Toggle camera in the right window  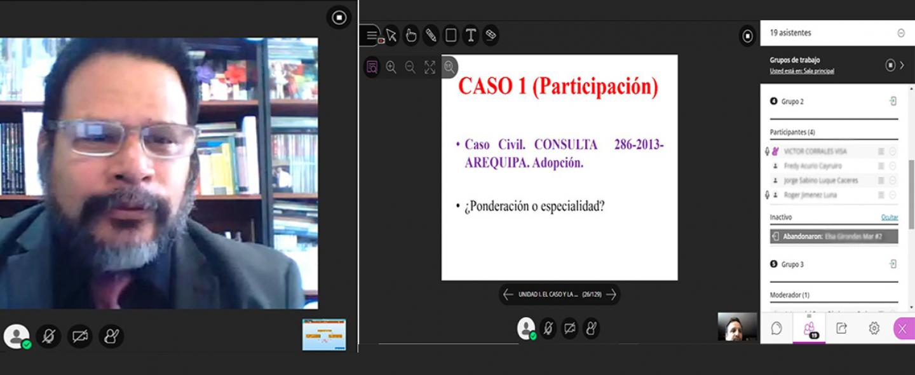pyautogui.click(x=570, y=328)
